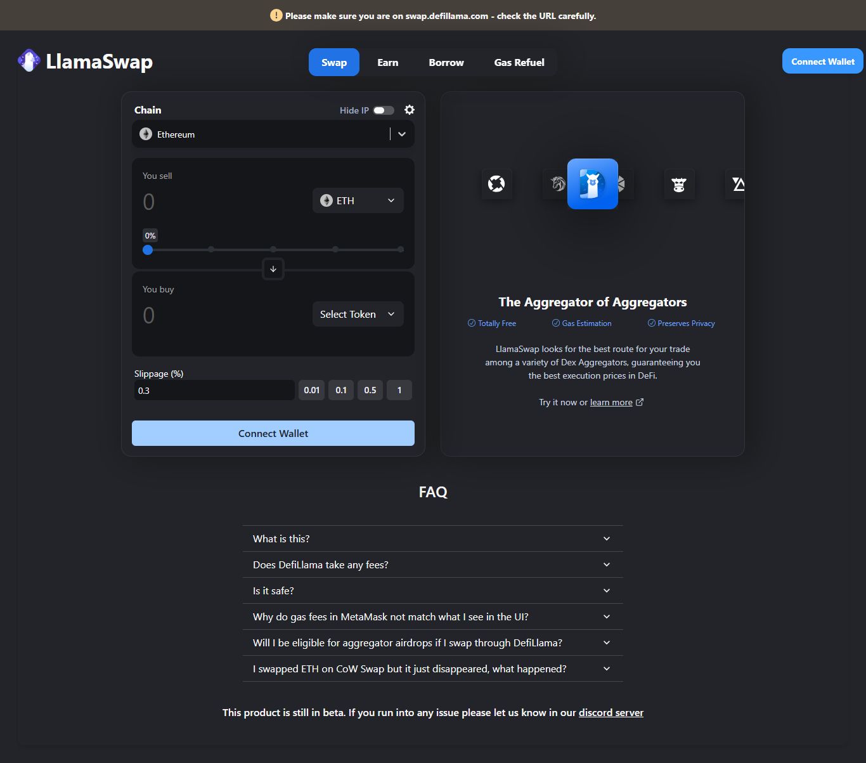The width and height of the screenshot is (866, 763).
Task: Open the discord server link
Action: pos(611,712)
